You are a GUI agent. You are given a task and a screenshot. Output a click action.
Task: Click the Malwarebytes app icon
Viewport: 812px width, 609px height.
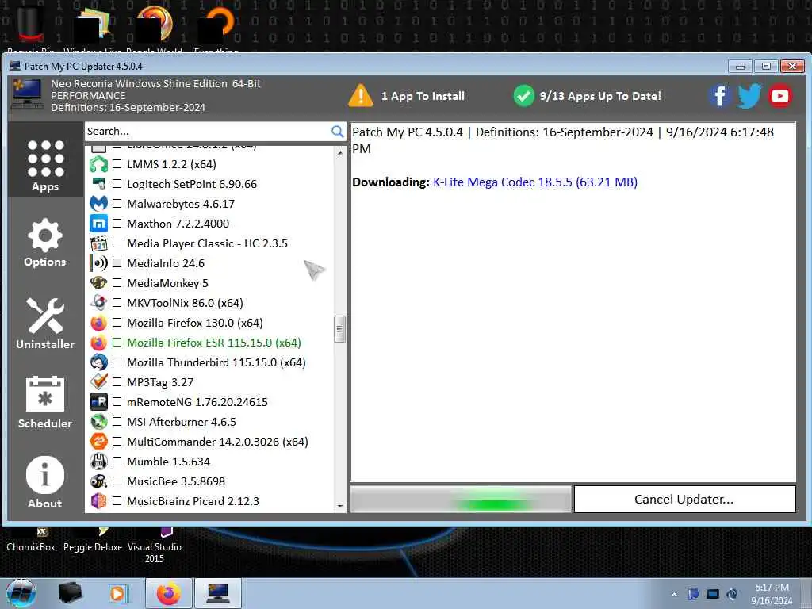tap(98, 204)
